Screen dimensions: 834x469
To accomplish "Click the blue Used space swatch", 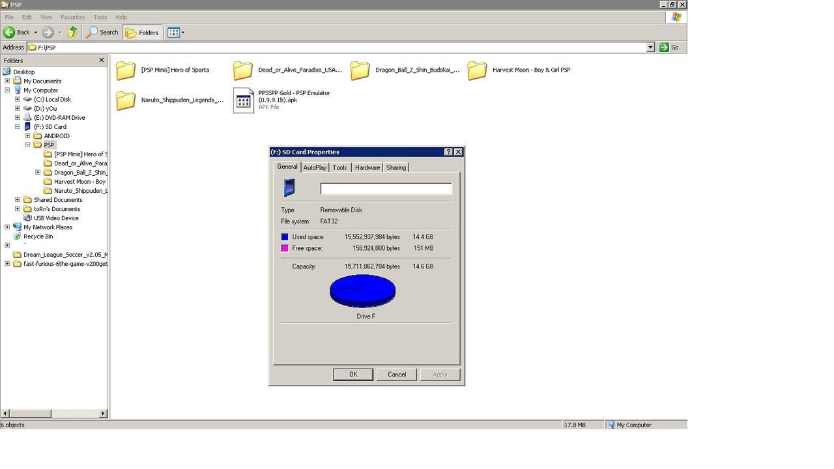I will point(285,237).
